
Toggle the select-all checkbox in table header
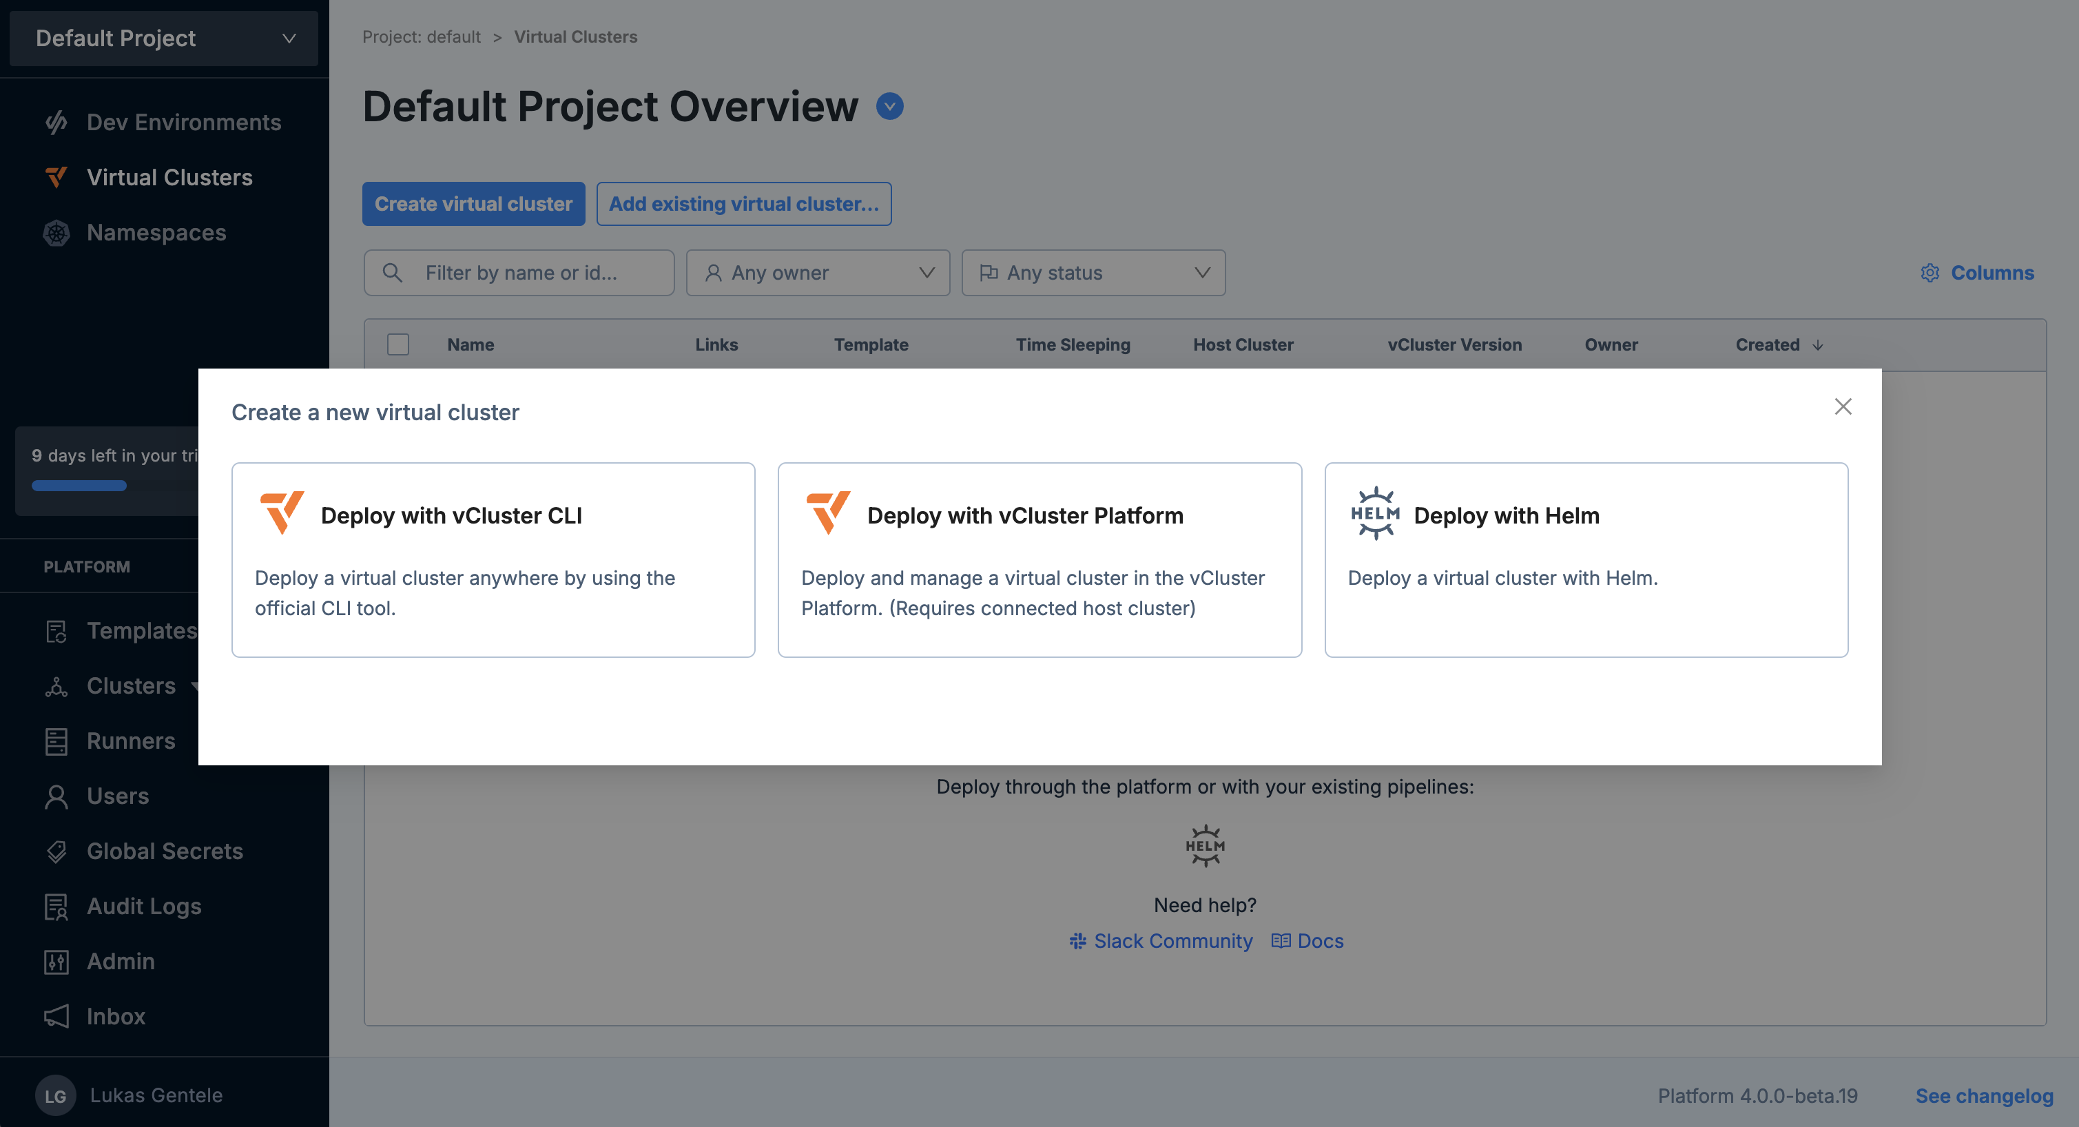click(x=398, y=344)
